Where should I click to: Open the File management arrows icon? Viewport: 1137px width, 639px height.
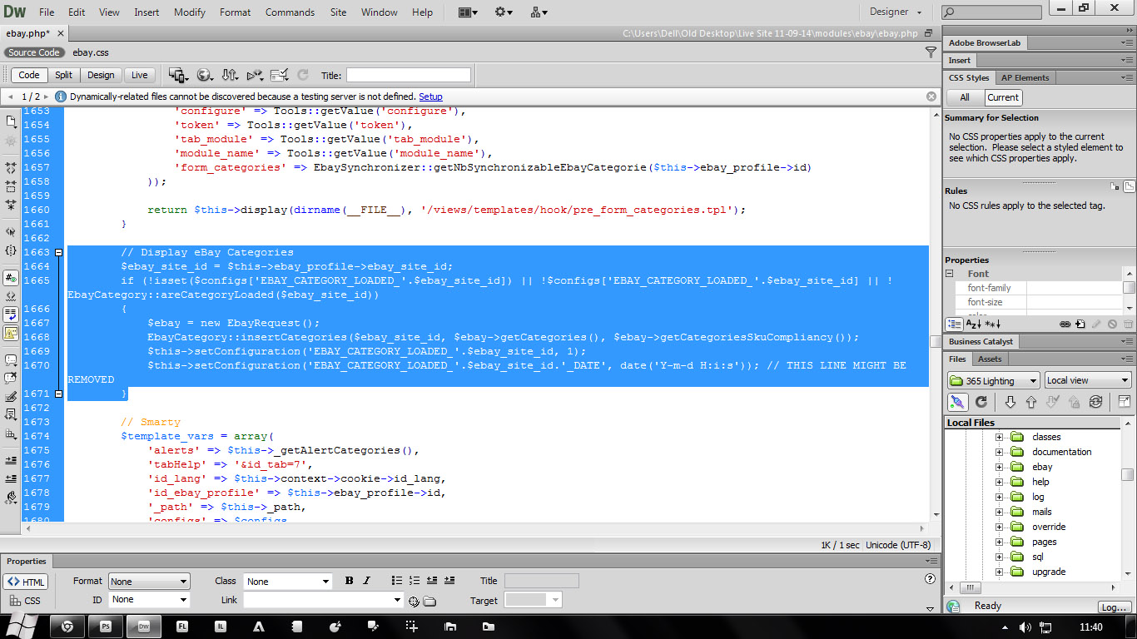coord(231,75)
